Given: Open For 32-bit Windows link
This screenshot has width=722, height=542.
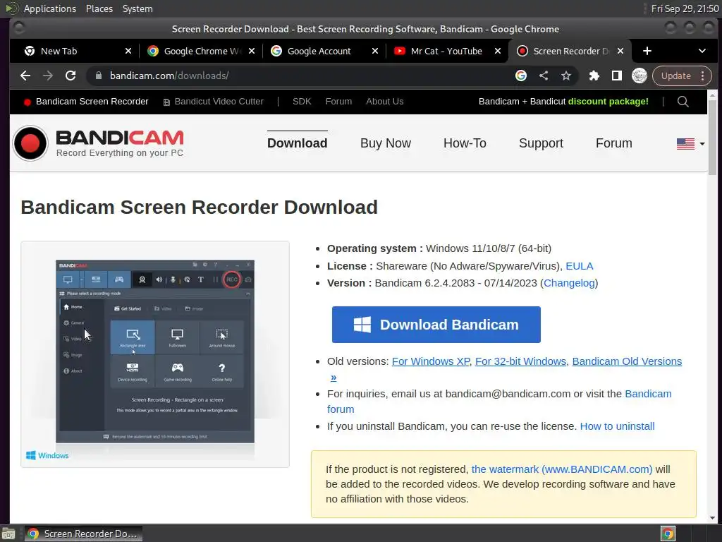Looking at the screenshot, I should 521,361.
